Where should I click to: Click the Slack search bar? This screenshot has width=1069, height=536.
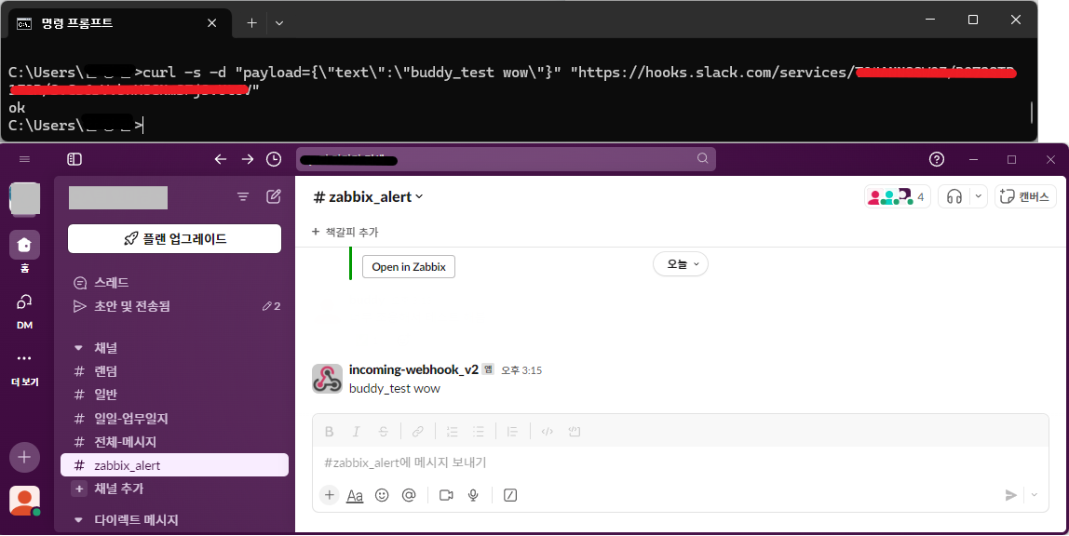point(506,159)
